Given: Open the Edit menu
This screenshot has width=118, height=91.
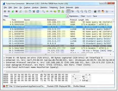Looking at the screenshot, I should 10,8.
